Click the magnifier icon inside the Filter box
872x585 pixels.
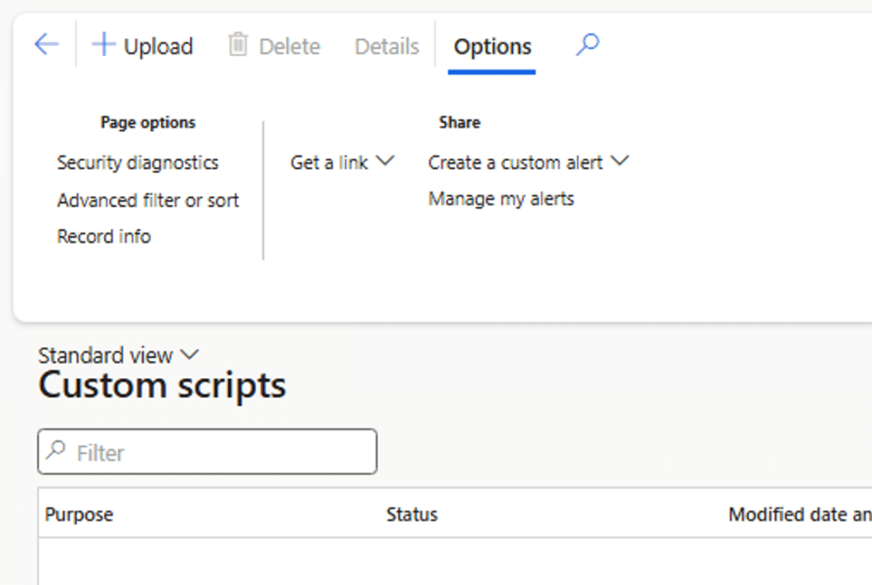pyautogui.click(x=56, y=450)
